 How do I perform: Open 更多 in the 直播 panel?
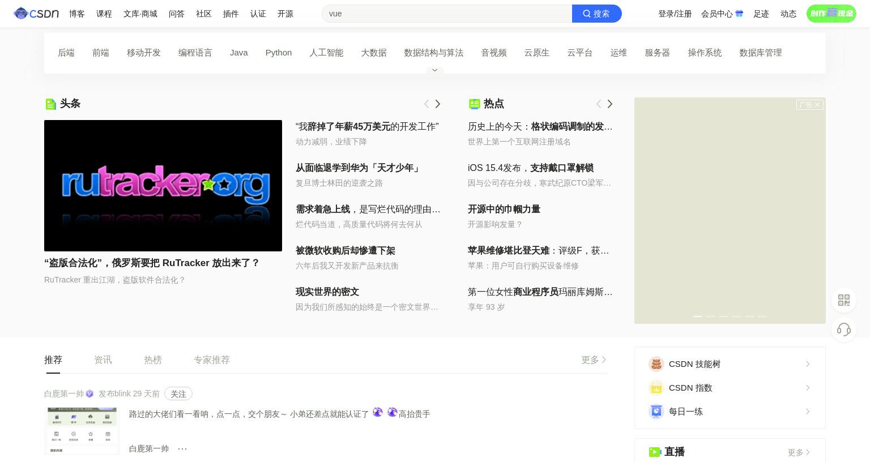click(799, 452)
